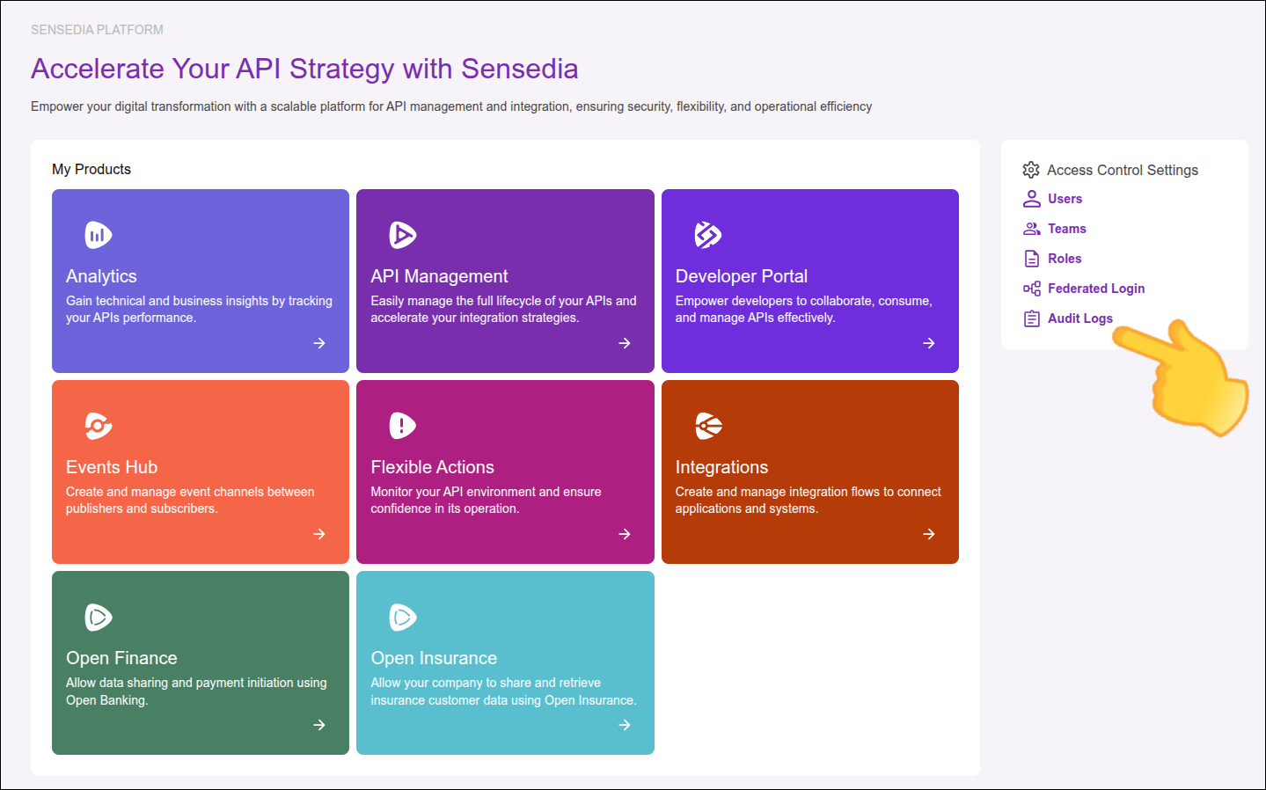Go to Roles in access control

(x=1065, y=259)
